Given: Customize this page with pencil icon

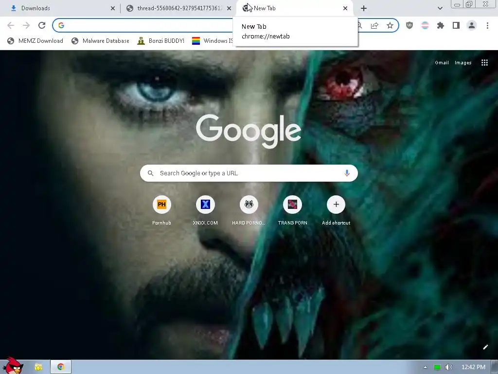Looking at the screenshot, I should pyautogui.click(x=485, y=347).
